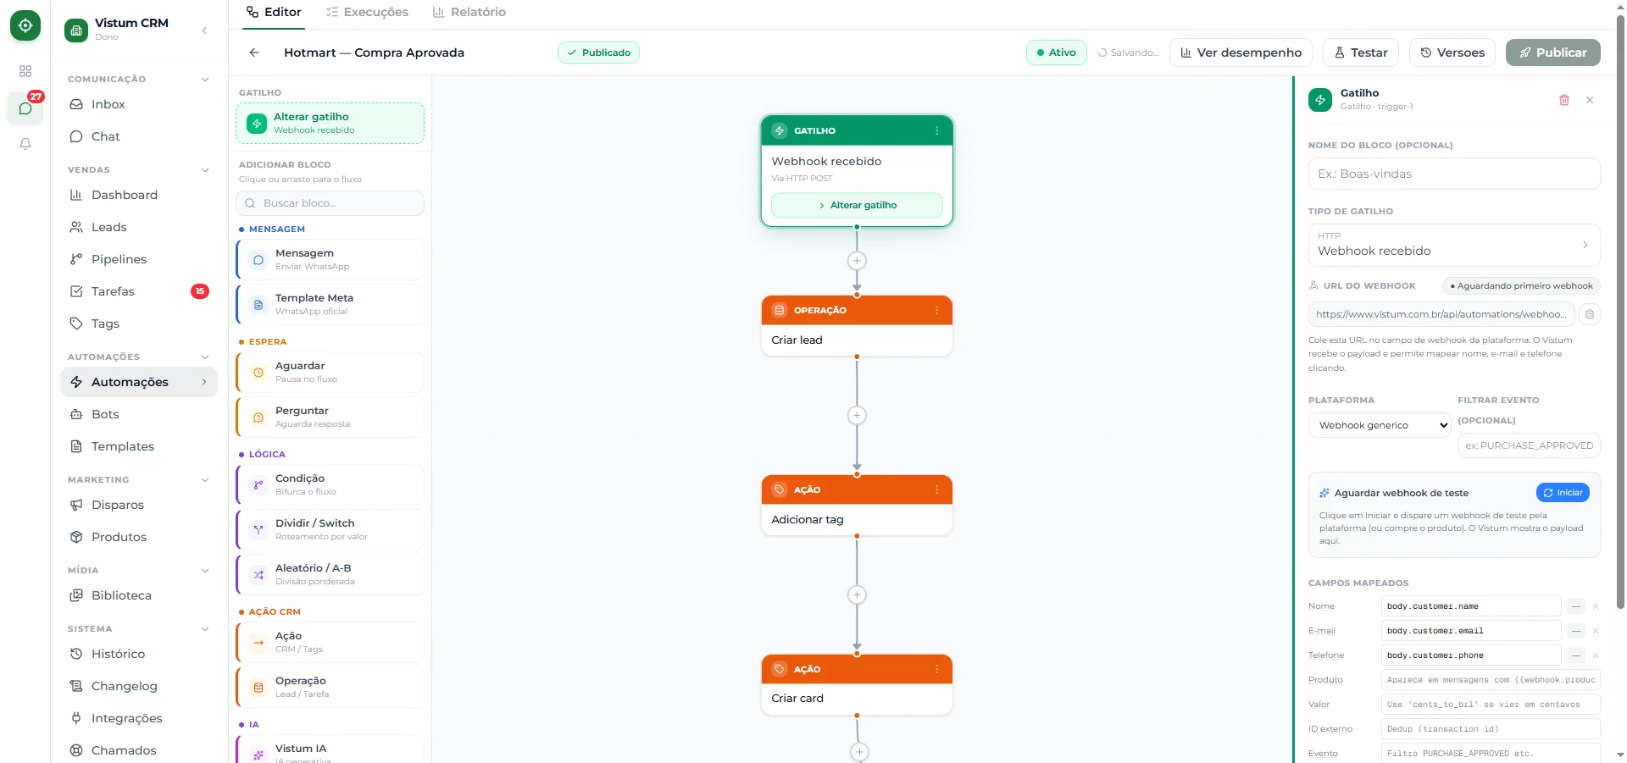Select the Aguardar pause block
Screen dimensions: 1627x763
pos(330,372)
